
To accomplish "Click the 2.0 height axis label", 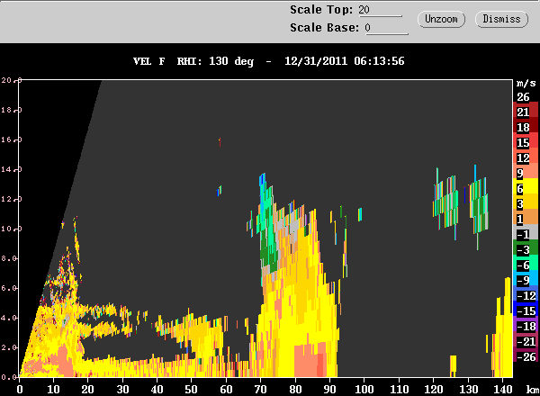I will [x=9, y=347].
